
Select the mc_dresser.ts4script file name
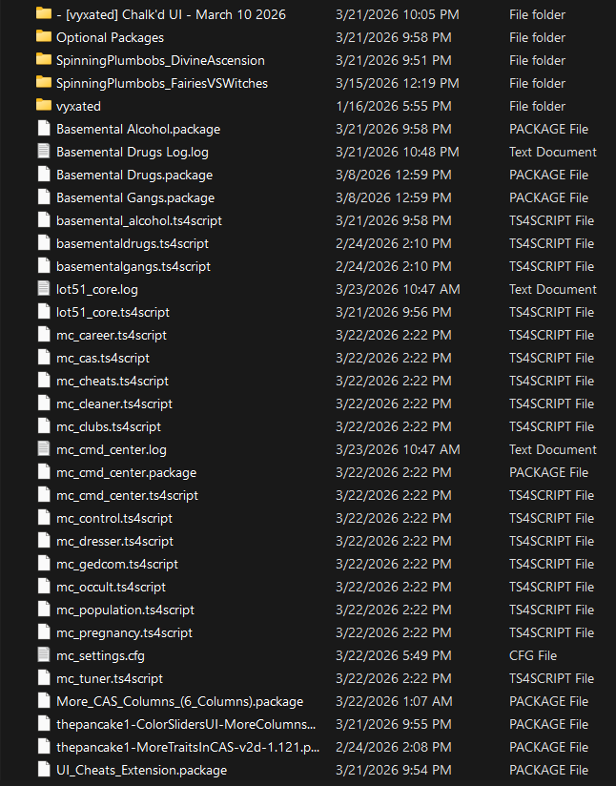114,542
